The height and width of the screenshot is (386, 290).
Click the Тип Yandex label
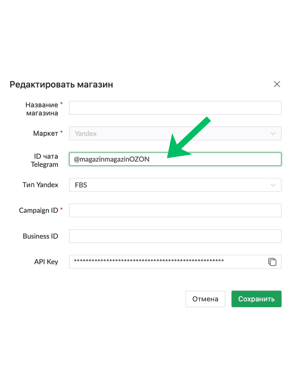click(40, 185)
